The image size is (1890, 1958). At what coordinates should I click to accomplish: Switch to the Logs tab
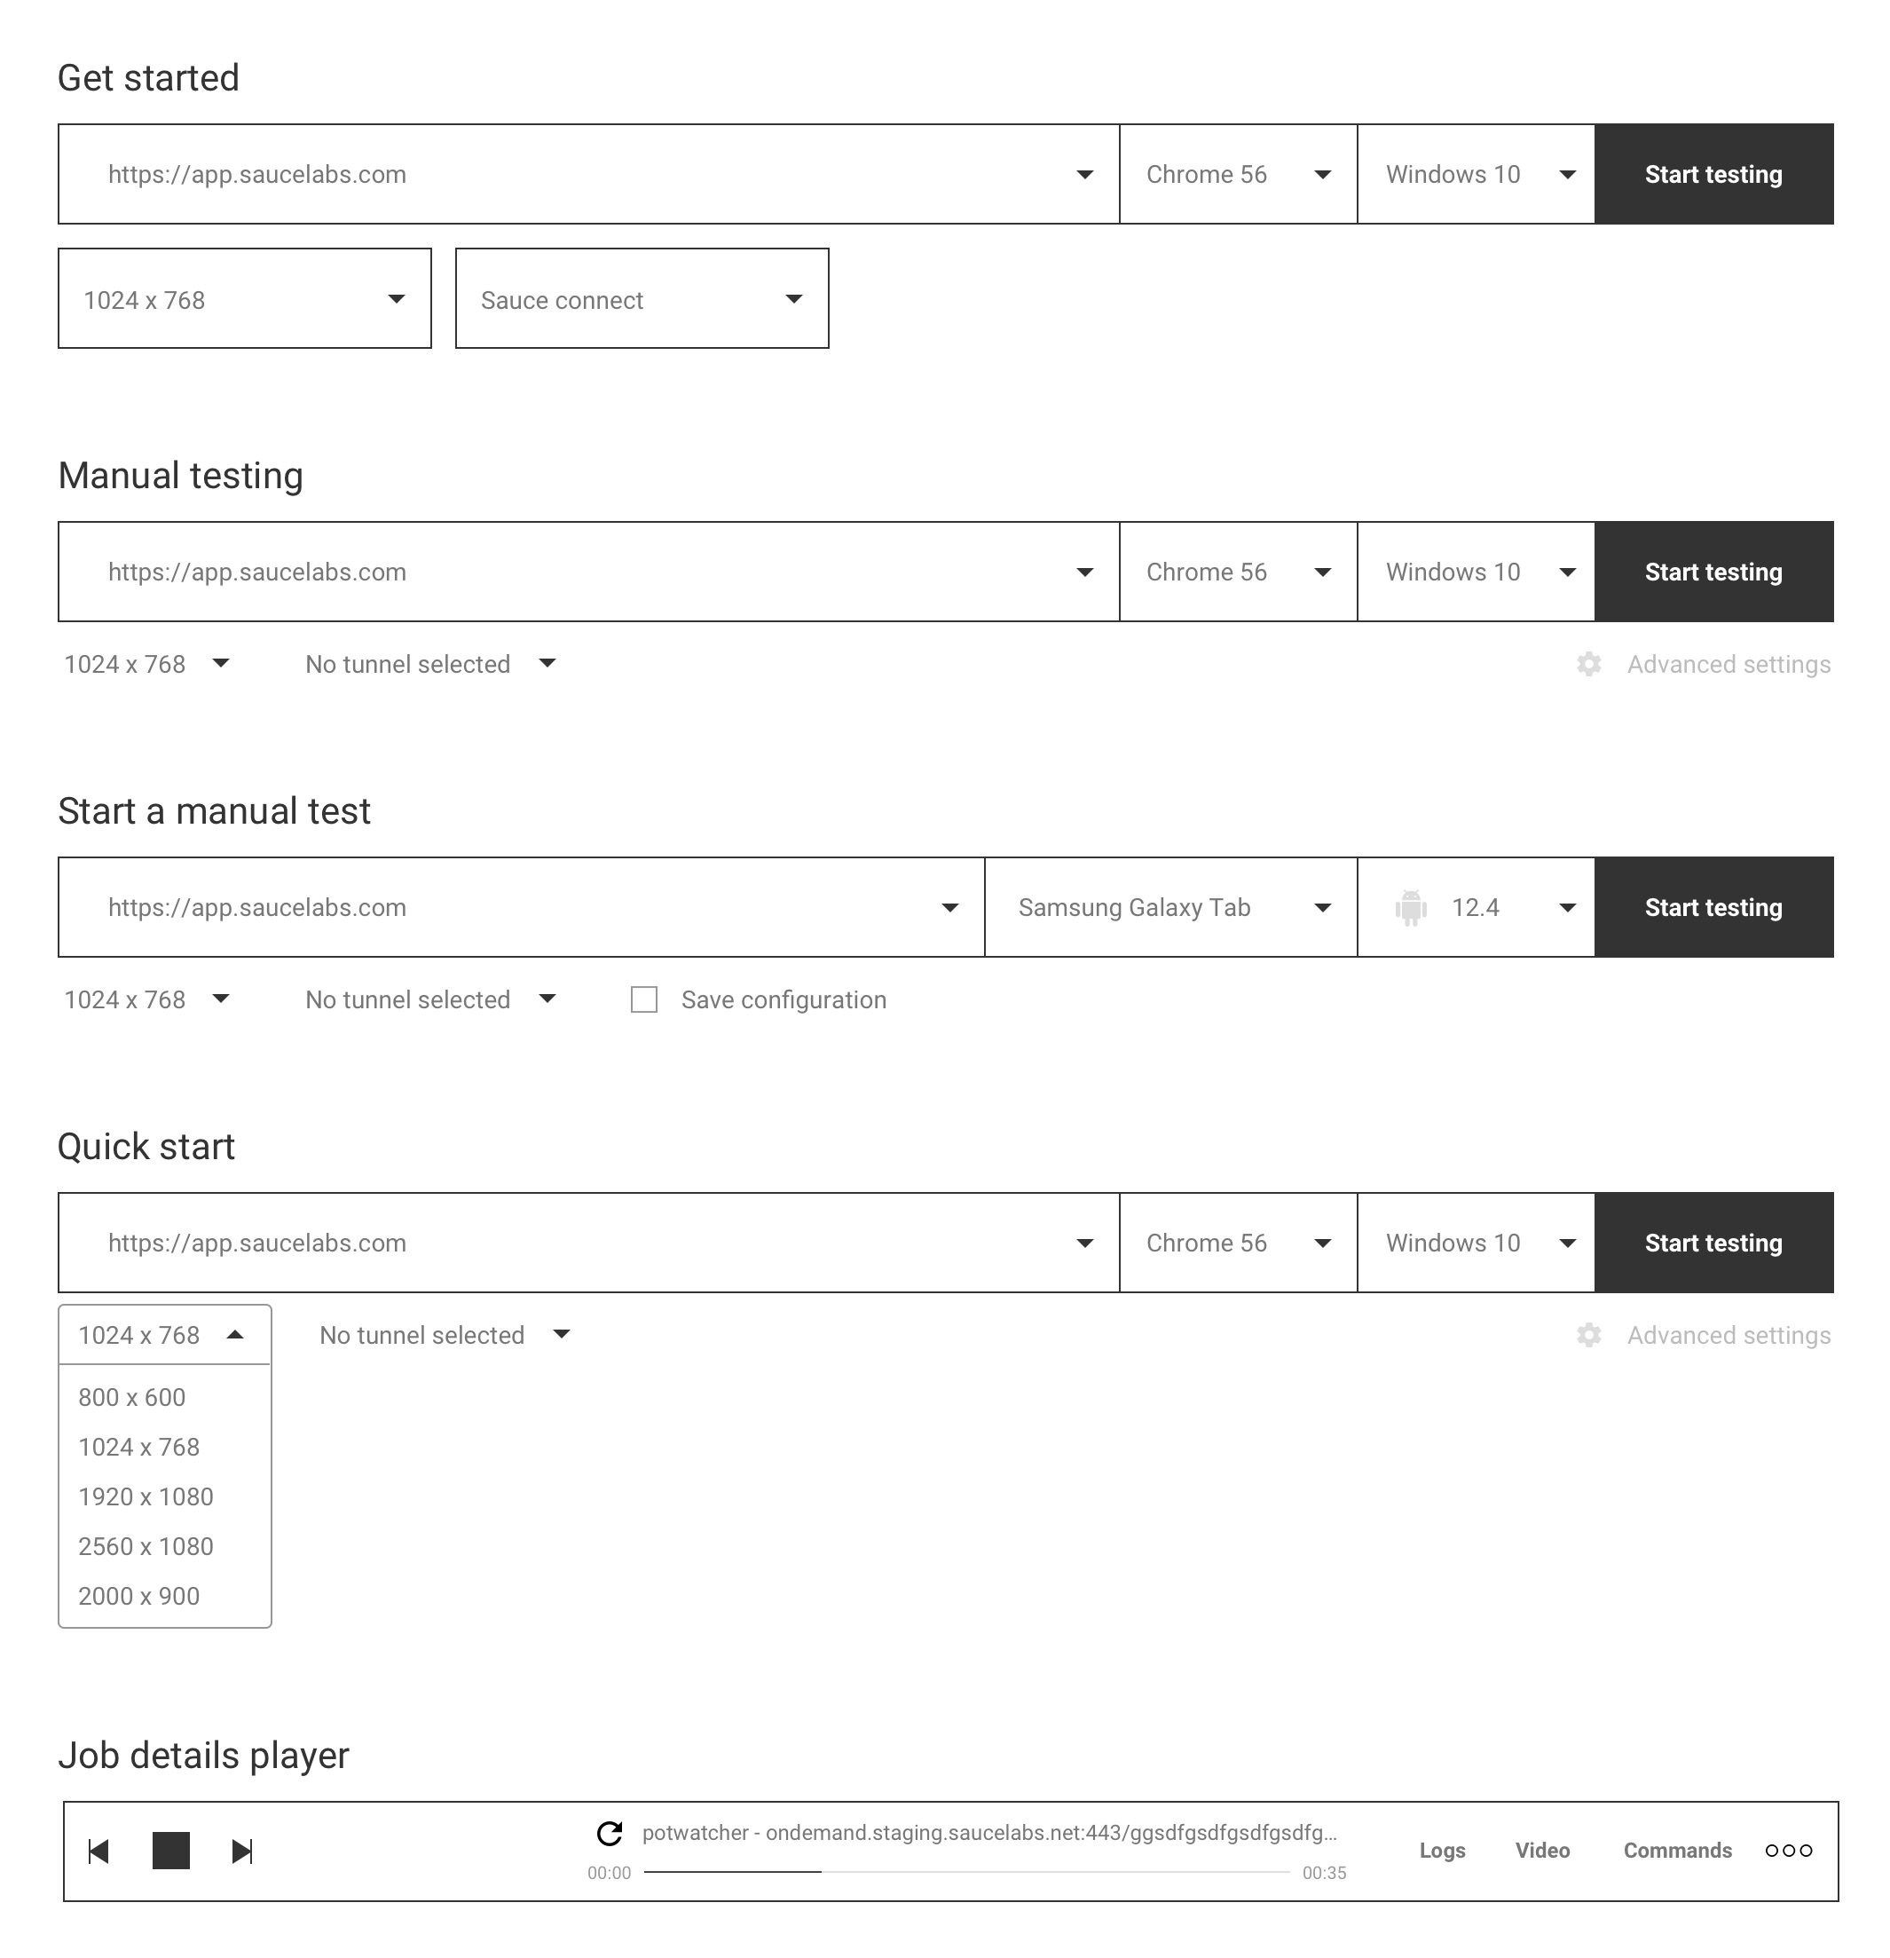click(1442, 1850)
